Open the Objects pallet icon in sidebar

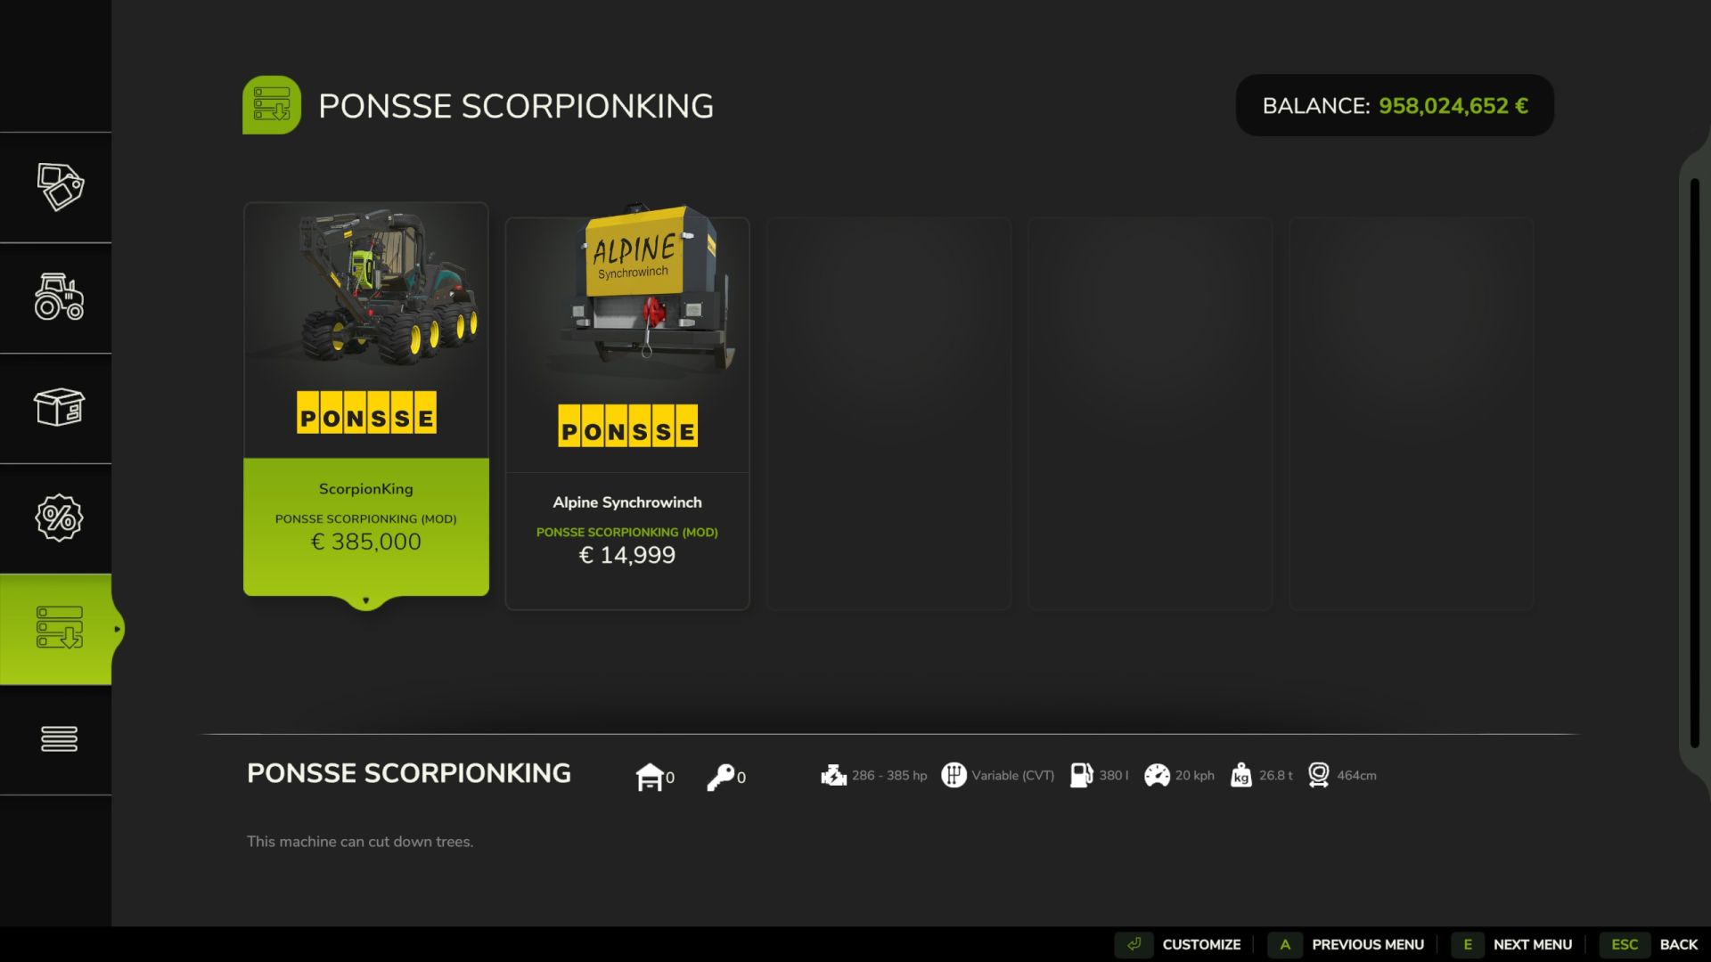(58, 410)
